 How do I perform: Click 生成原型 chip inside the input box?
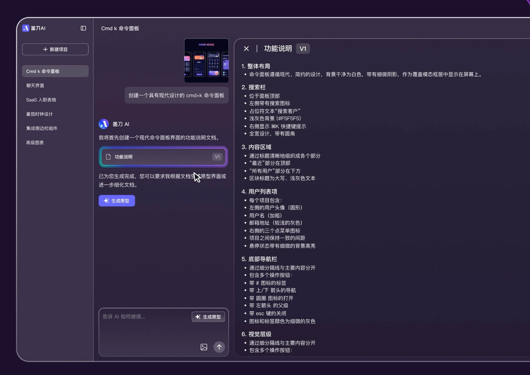[208, 317]
